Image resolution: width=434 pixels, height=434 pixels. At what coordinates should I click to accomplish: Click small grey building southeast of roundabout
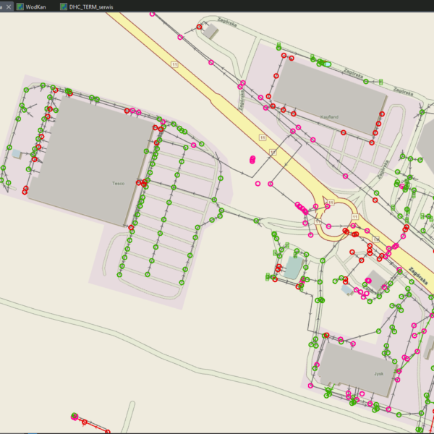click(x=374, y=279)
